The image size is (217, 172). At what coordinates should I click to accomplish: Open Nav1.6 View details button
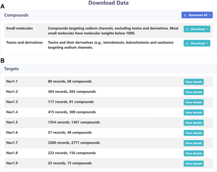(193, 133)
